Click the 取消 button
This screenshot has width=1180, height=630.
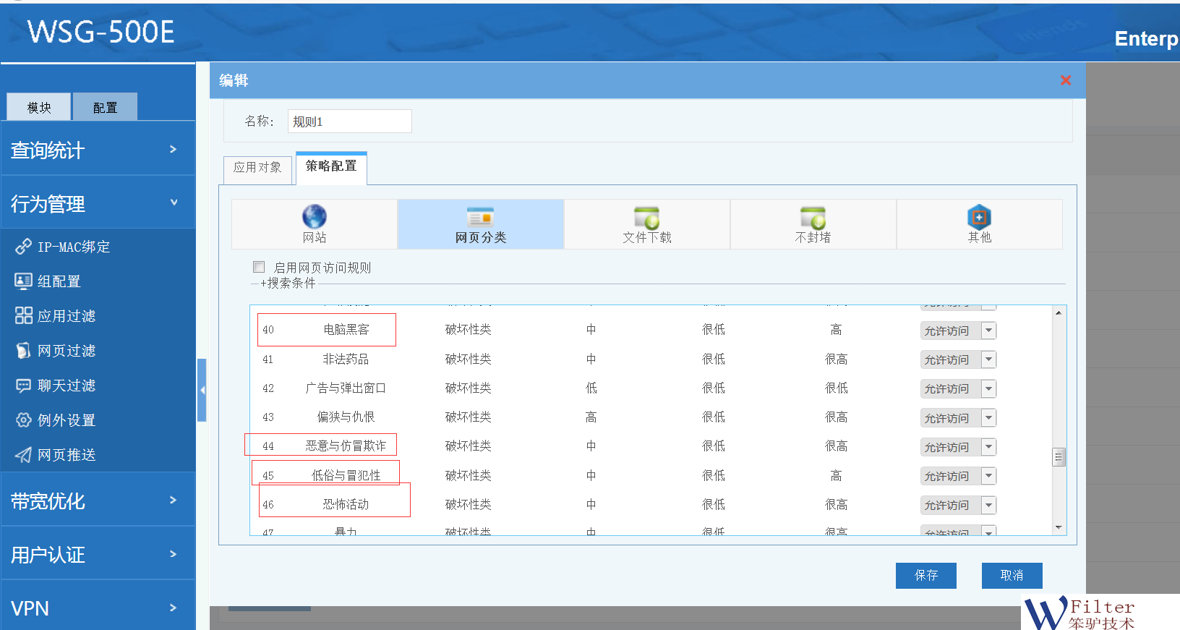pos(1012,576)
